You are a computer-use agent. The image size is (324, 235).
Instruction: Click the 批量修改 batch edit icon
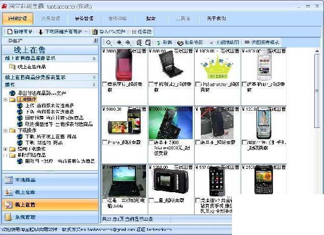coord(180,43)
